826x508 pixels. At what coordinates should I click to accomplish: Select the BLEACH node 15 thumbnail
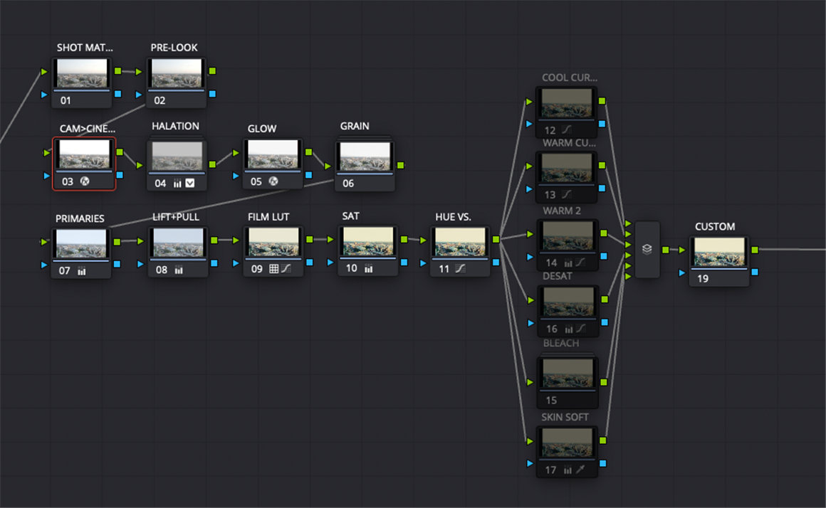567,373
